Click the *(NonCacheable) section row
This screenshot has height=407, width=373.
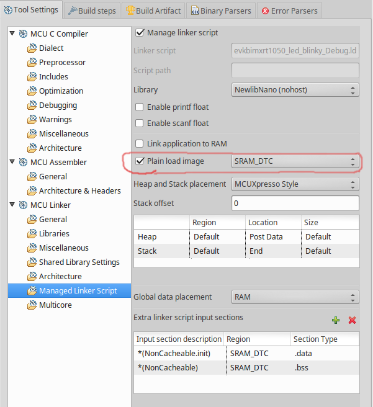click(246, 368)
